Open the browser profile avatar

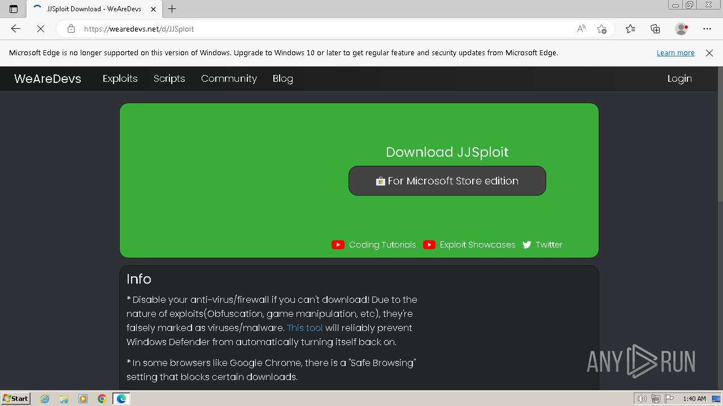point(681,29)
